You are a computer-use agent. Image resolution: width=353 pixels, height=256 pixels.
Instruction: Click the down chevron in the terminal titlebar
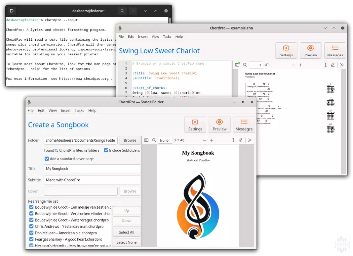pyautogui.click(x=145, y=11)
